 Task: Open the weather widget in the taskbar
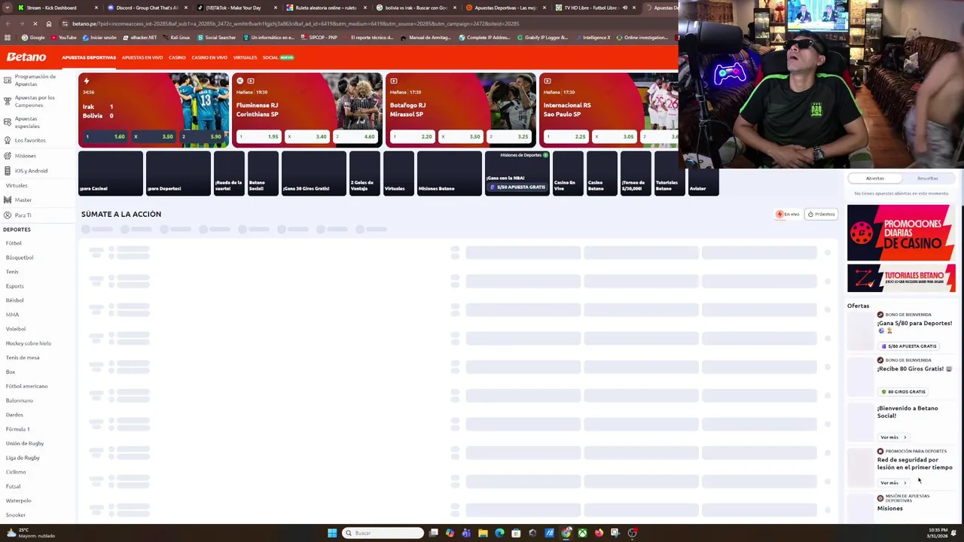tap(30, 533)
